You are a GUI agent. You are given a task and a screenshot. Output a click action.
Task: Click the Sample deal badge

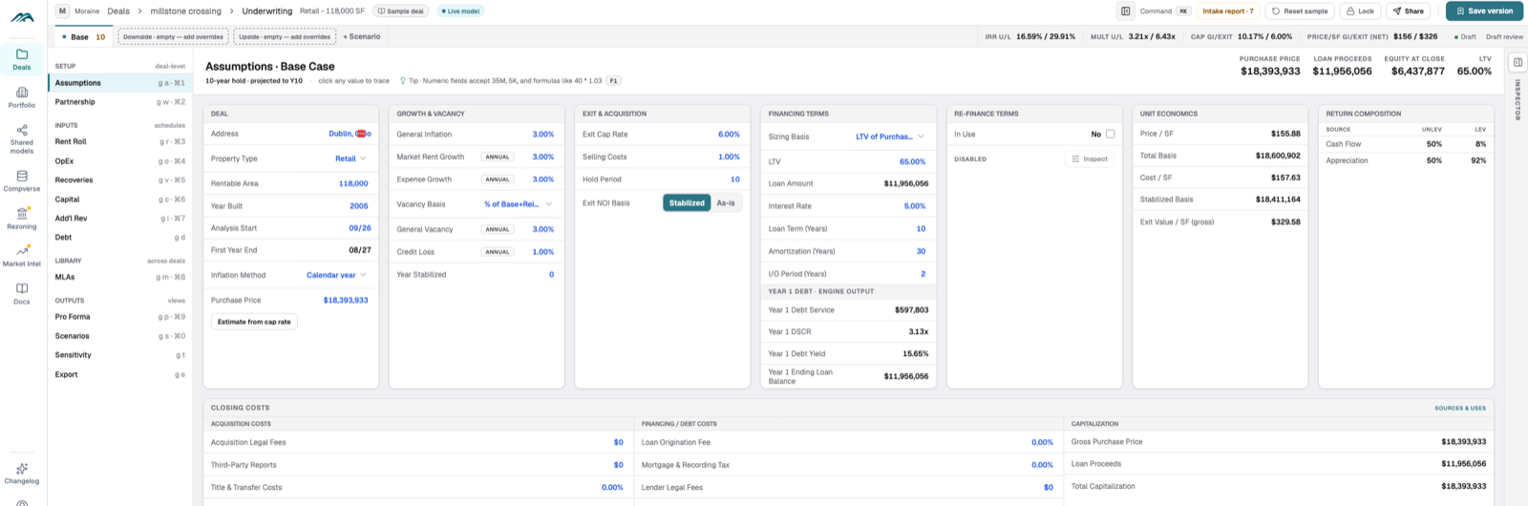401,11
